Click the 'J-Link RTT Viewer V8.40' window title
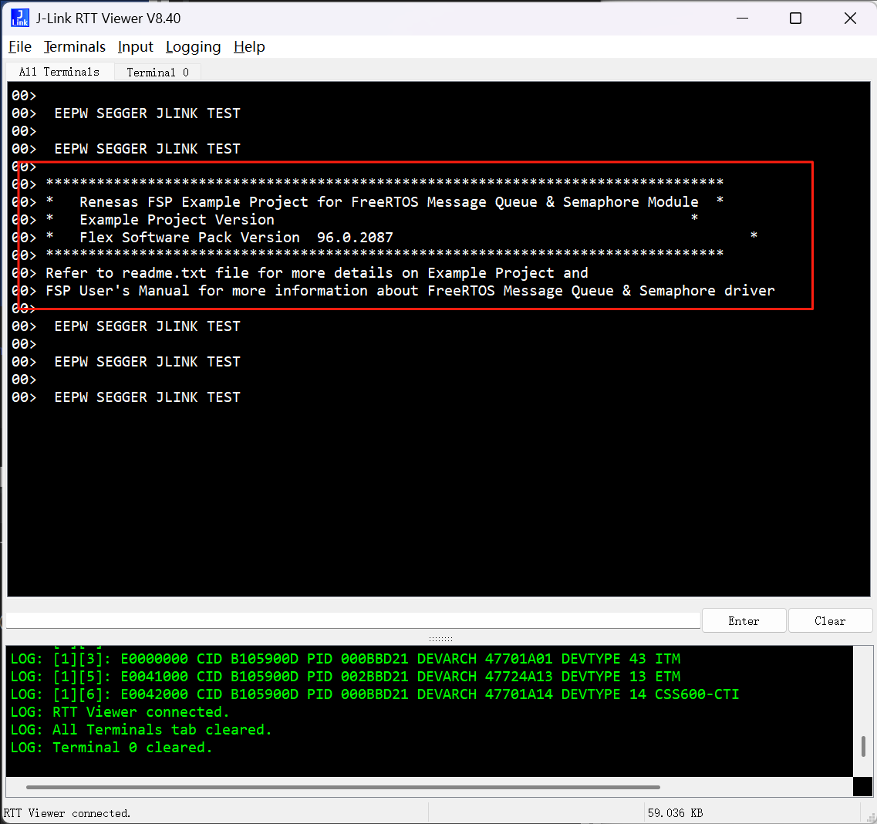 [x=109, y=19]
